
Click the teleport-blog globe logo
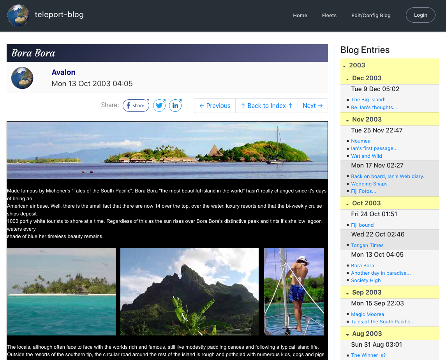tap(18, 16)
